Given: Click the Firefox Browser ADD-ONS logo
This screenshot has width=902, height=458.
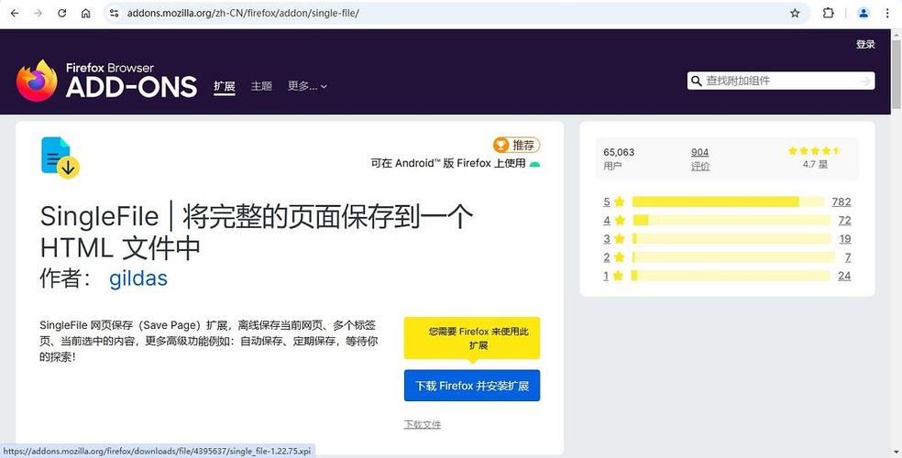Looking at the screenshot, I should click(x=106, y=81).
